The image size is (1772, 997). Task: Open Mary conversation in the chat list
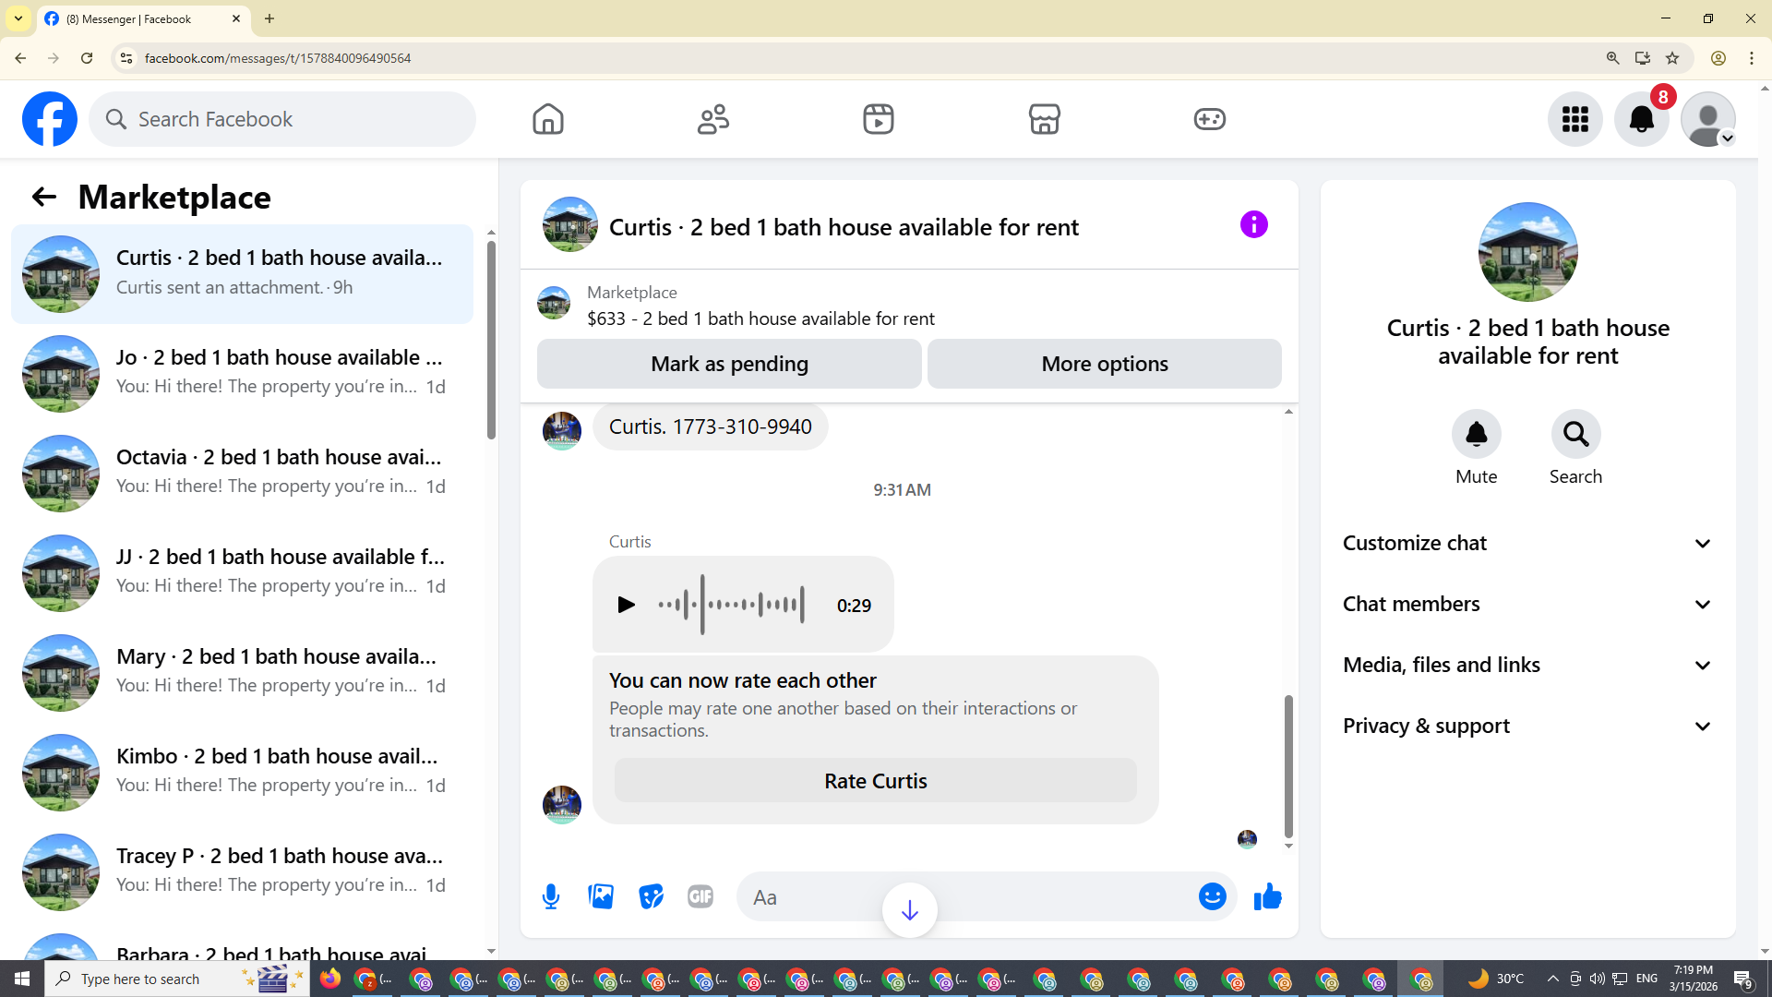(242, 673)
